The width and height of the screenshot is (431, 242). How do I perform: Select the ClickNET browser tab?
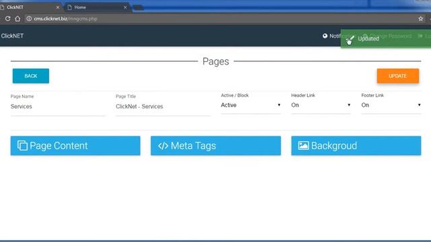(30, 7)
